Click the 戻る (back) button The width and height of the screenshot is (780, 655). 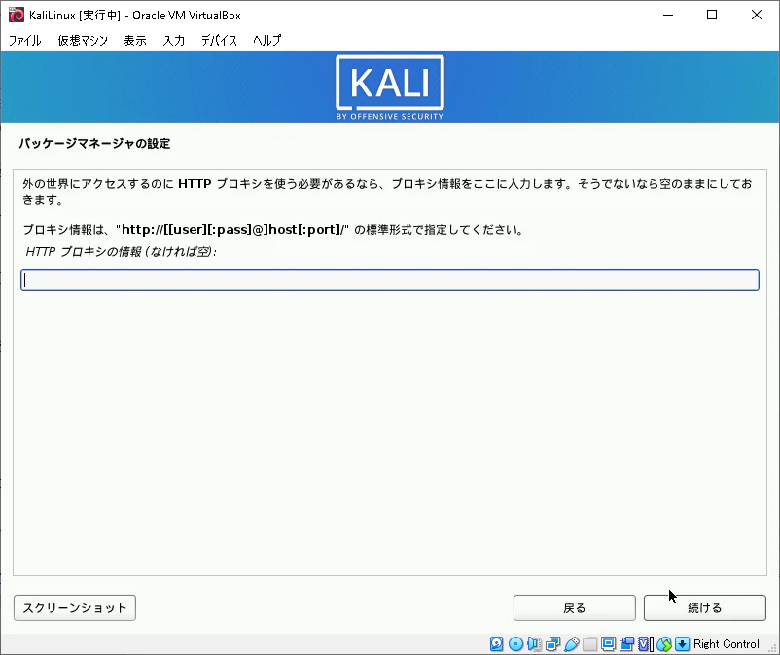click(x=574, y=607)
